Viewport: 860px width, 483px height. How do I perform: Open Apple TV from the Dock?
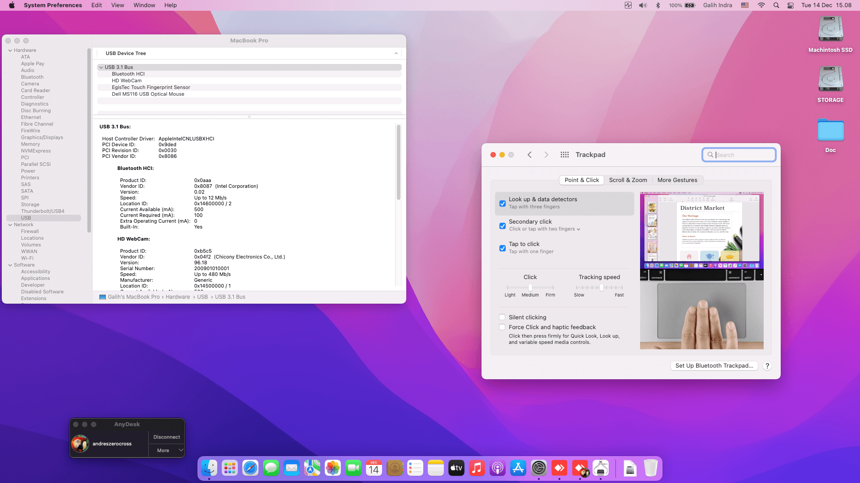coord(456,468)
